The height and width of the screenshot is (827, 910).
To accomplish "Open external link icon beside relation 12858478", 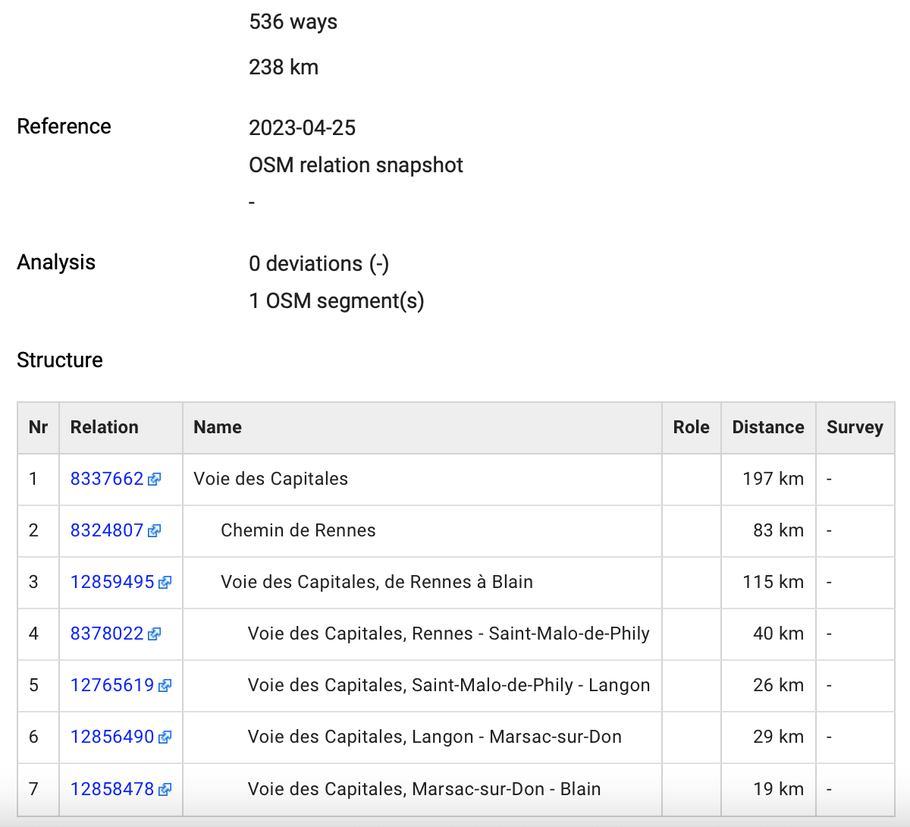I will point(166,789).
